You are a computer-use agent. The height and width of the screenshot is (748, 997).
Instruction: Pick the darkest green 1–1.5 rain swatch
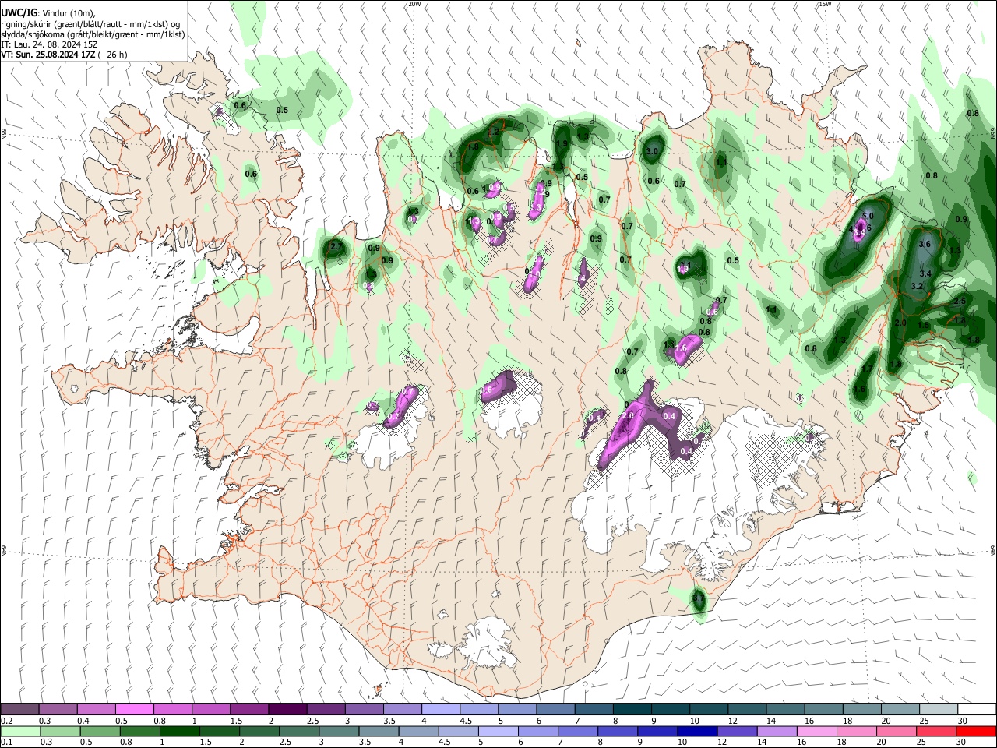179,731
